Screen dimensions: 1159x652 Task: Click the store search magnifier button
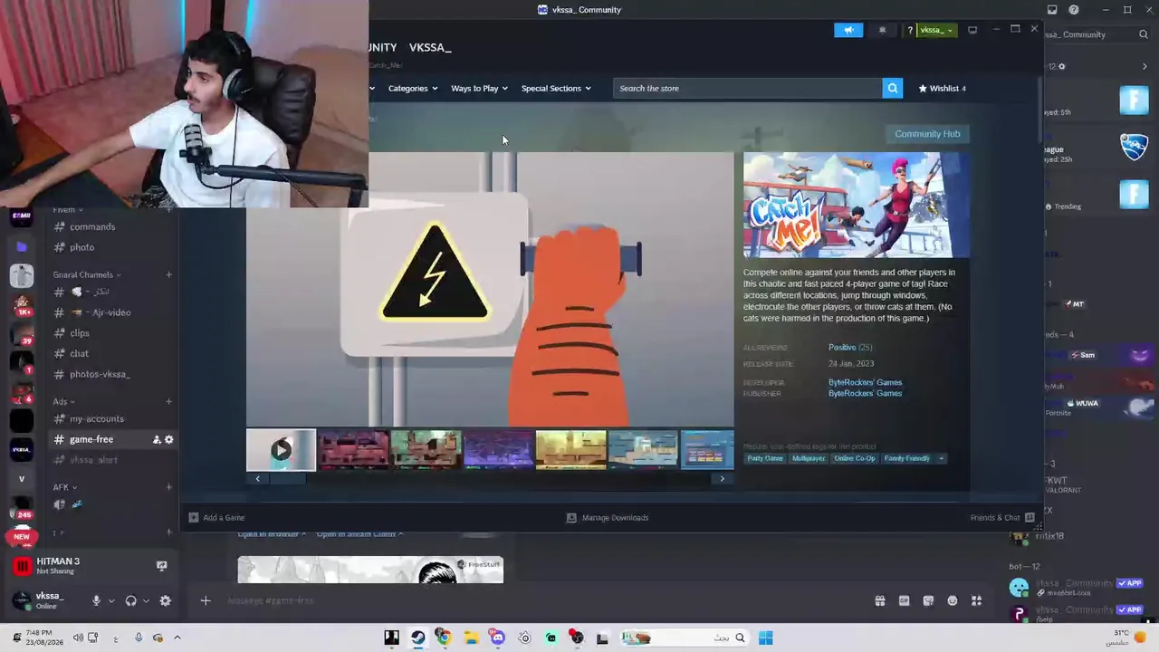pyautogui.click(x=893, y=88)
